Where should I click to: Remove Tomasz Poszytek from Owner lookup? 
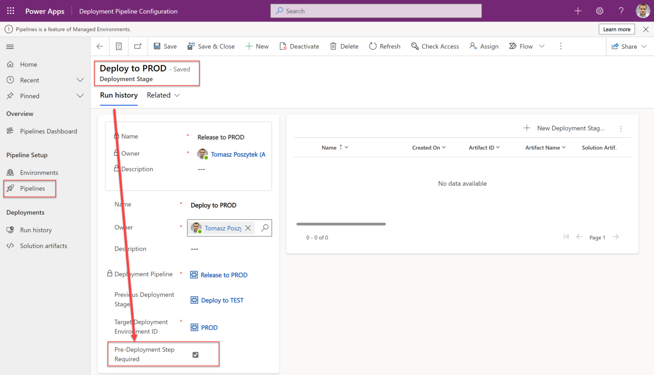(x=248, y=228)
